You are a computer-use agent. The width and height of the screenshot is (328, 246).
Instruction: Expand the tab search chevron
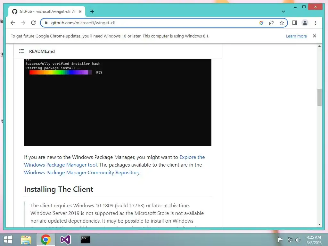(x=283, y=12)
